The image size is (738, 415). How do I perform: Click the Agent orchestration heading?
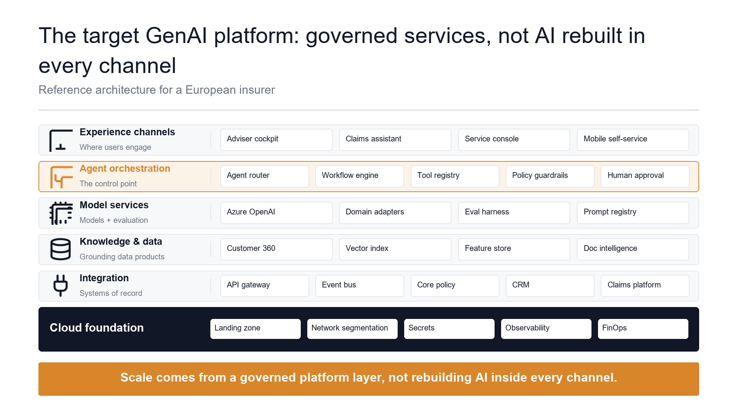[125, 169]
